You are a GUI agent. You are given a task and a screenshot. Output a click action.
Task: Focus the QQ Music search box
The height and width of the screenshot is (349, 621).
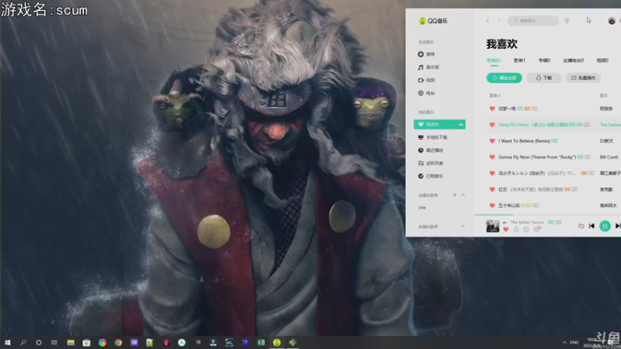[533, 21]
